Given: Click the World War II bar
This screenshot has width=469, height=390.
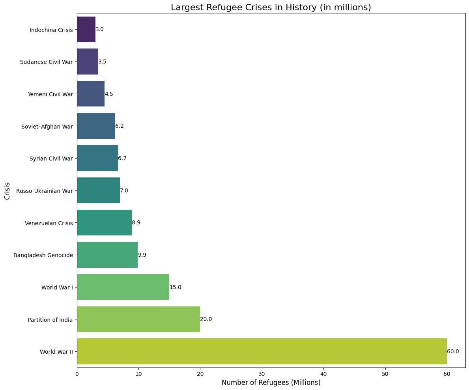Looking at the screenshot, I should point(262,351).
